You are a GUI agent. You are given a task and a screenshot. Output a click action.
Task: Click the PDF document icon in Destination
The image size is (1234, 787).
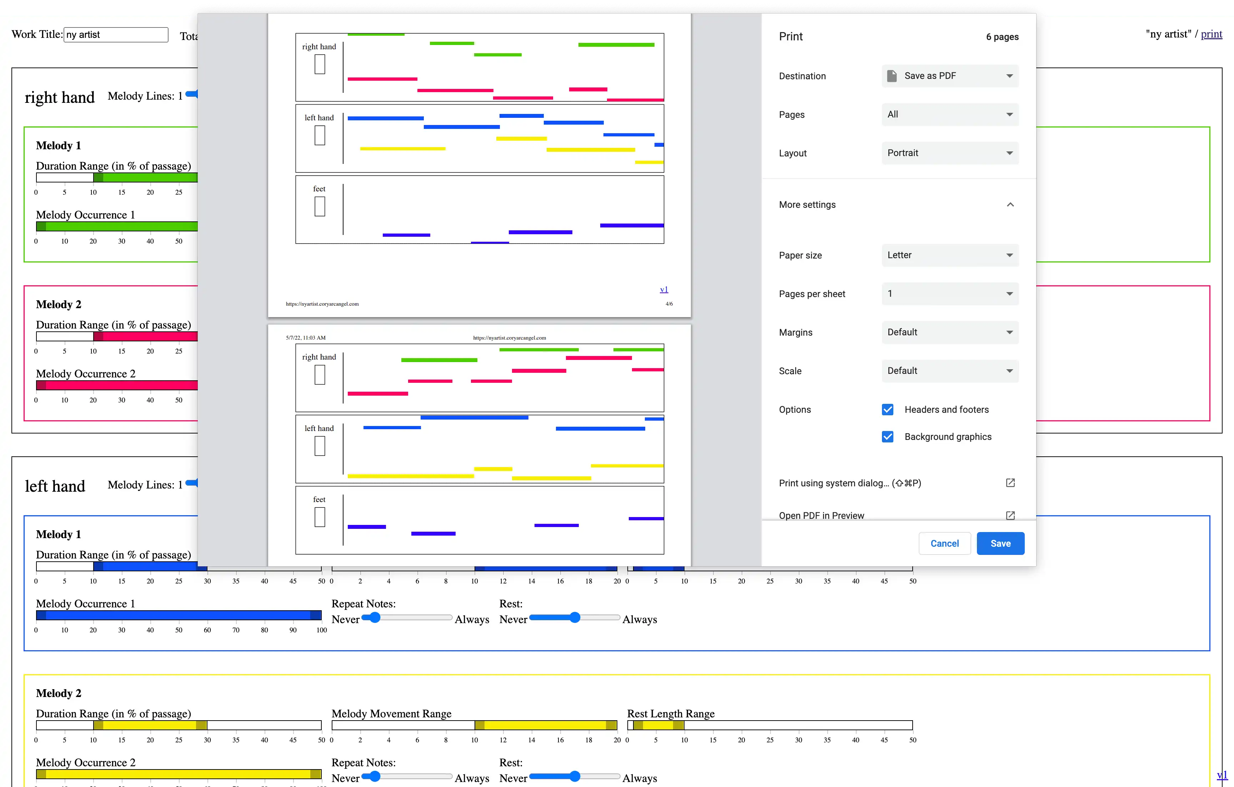point(892,76)
